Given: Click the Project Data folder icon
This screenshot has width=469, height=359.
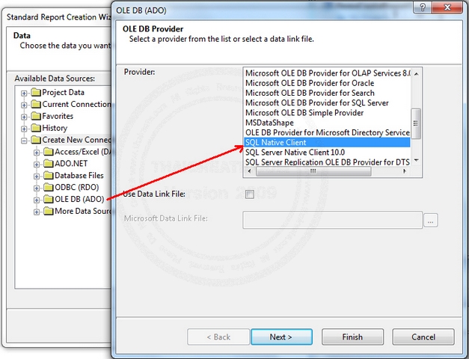Looking at the screenshot, I should [36, 92].
